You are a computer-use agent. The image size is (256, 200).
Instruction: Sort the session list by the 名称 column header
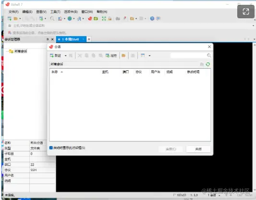click(x=55, y=72)
